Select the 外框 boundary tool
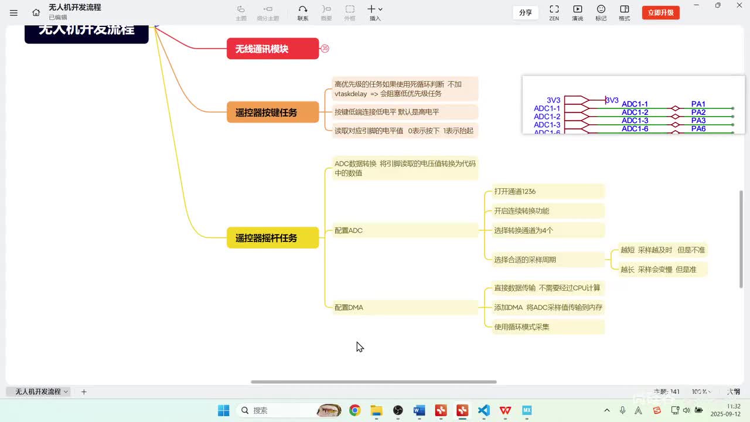This screenshot has height=422, width=750. pos(350,12)
